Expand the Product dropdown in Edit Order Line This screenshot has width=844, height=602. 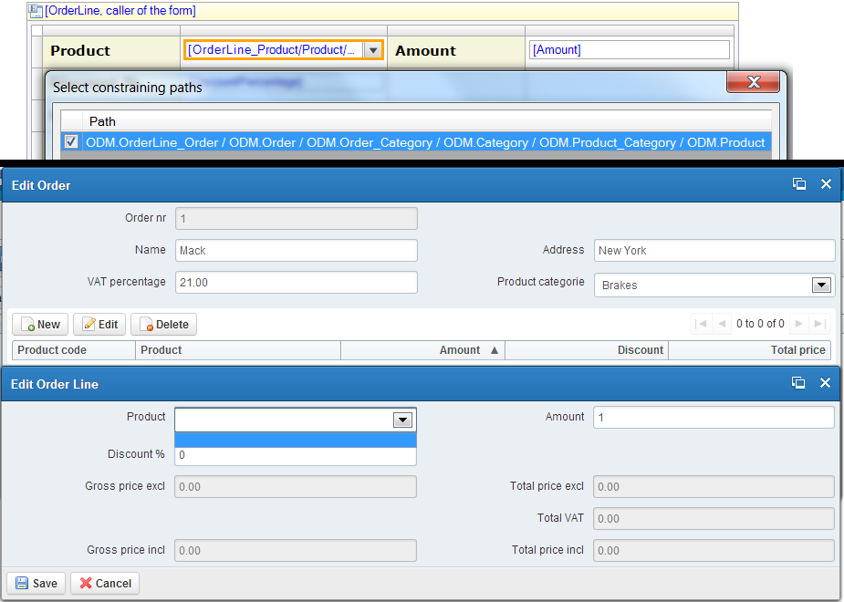[x=402, y=420]
